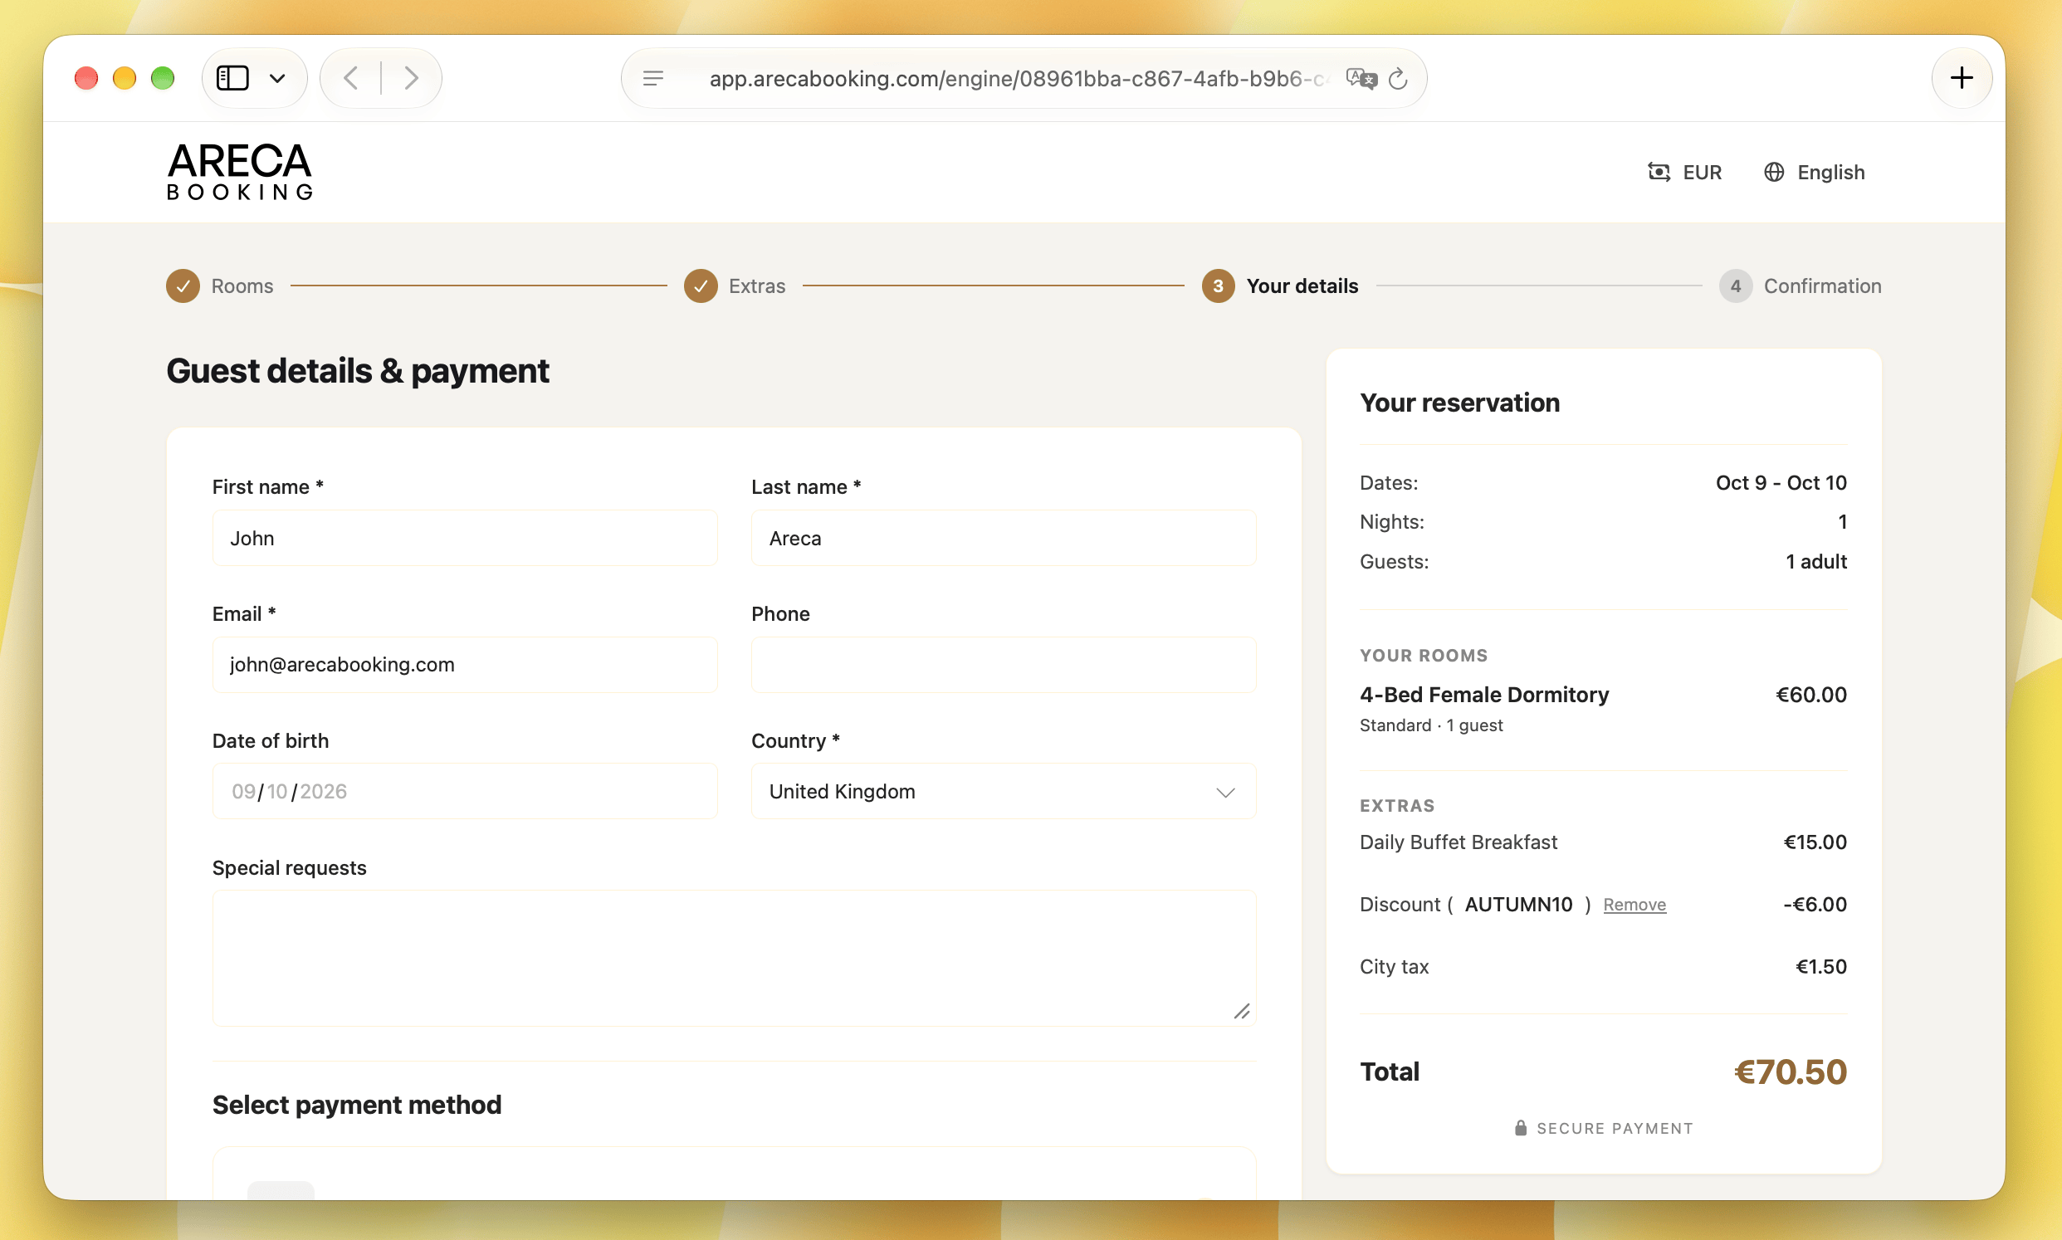Click the '1 adult' guests value
The height and width of the screenshot is (1240, 2062).
click(x=1815, y=562)
